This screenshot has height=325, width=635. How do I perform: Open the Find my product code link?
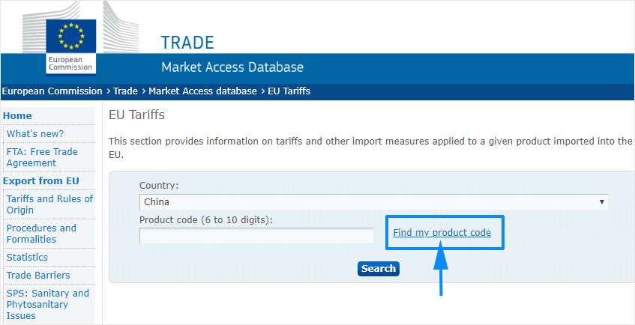(442, 233)
